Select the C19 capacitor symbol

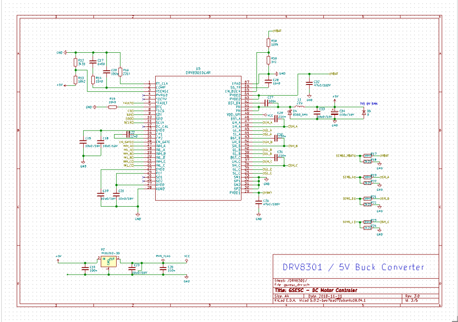[x=101, y=194]
